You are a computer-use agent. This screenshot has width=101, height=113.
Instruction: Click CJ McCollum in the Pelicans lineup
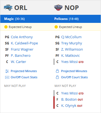[x=71, y=37]
